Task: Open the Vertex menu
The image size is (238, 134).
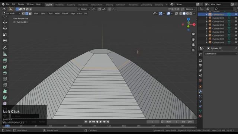Action: tap(65, 13)
